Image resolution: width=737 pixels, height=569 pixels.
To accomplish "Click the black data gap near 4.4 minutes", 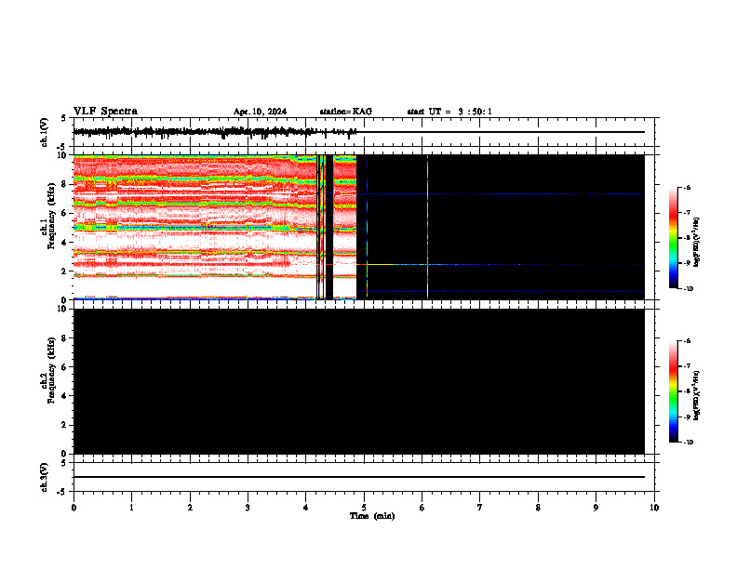I will 329,227.
